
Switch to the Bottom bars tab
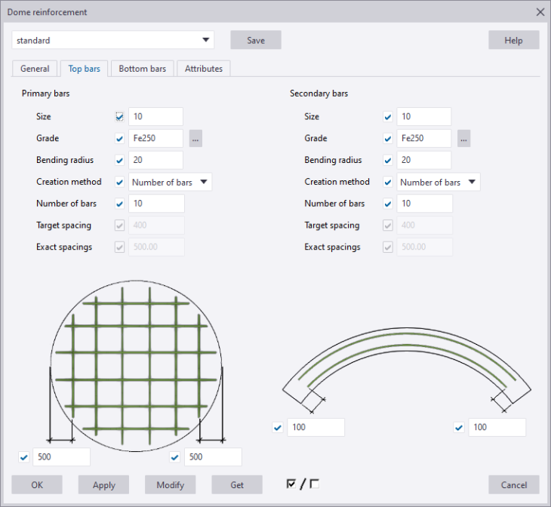pos(143,69)
